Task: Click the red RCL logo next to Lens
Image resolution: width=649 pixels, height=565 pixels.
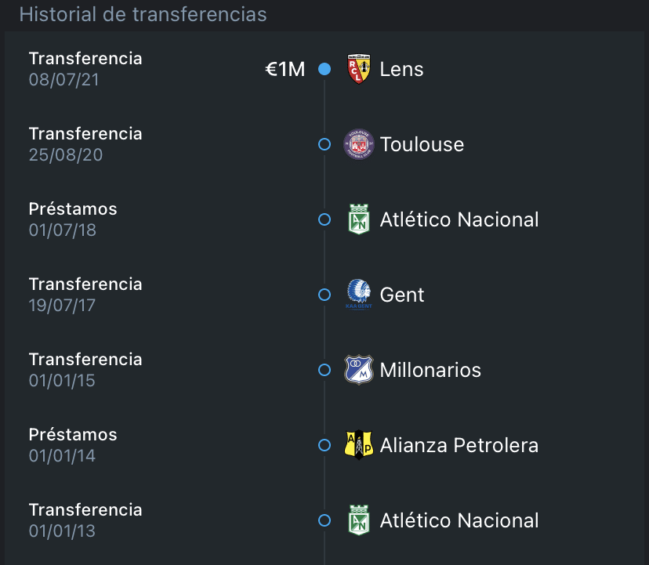Action: click(x=358, y=69)
